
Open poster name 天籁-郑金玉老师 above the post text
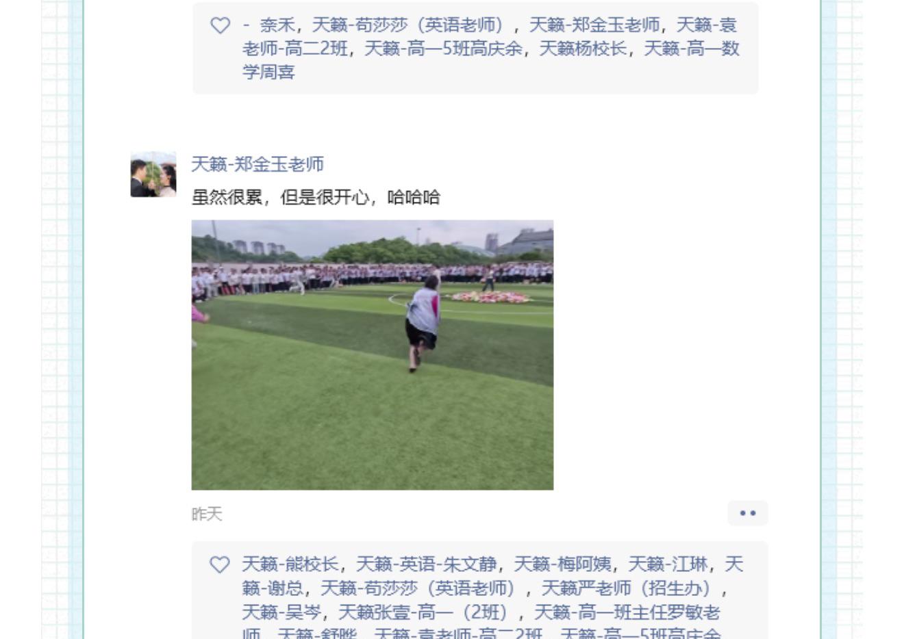258,164
